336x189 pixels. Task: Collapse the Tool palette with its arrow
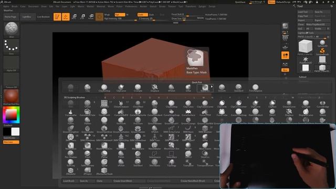click(294, 6)
